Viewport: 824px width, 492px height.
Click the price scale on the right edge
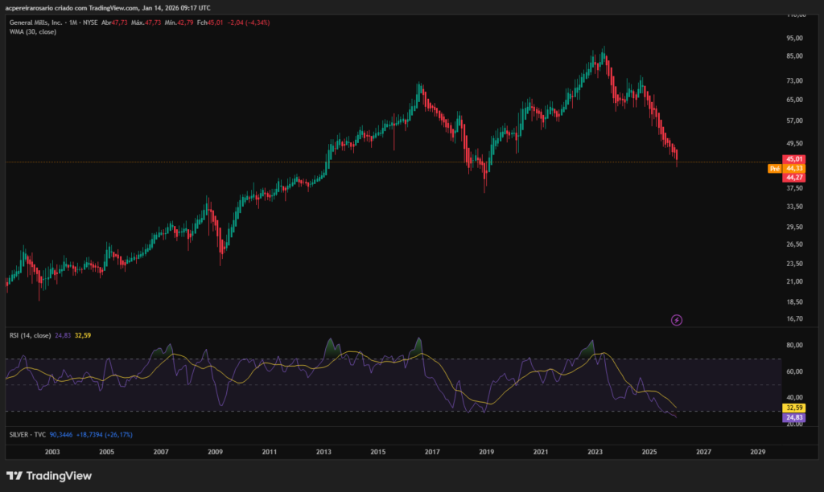[x=795, y=241]
